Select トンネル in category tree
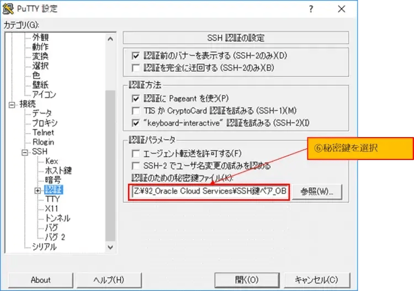This screenshot has height=291, width=414. tap(57, 219)
